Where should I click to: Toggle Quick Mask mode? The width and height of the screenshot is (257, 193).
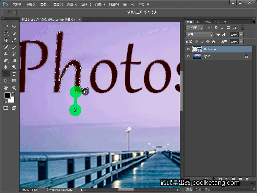pos(6,108)
